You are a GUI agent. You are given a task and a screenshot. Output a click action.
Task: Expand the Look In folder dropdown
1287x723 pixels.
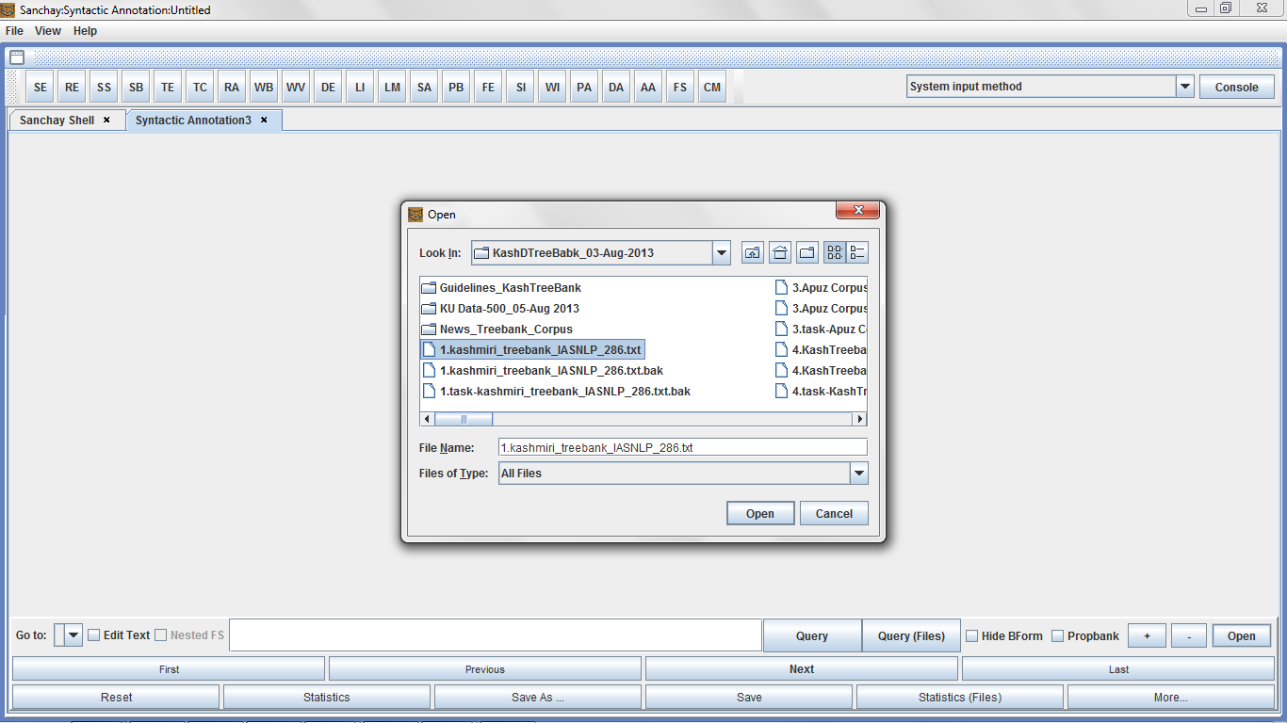(x=722, y=252)
